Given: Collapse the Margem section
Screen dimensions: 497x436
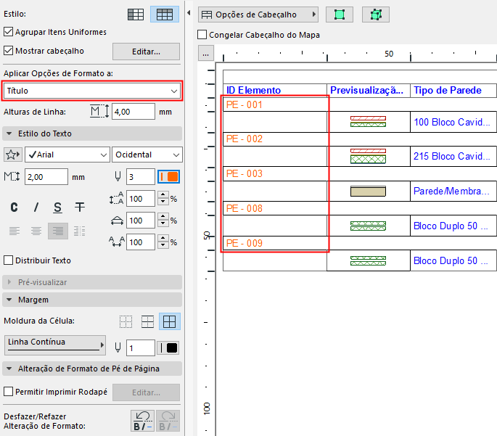Looking at the screenshot, I should pos(92,300).
